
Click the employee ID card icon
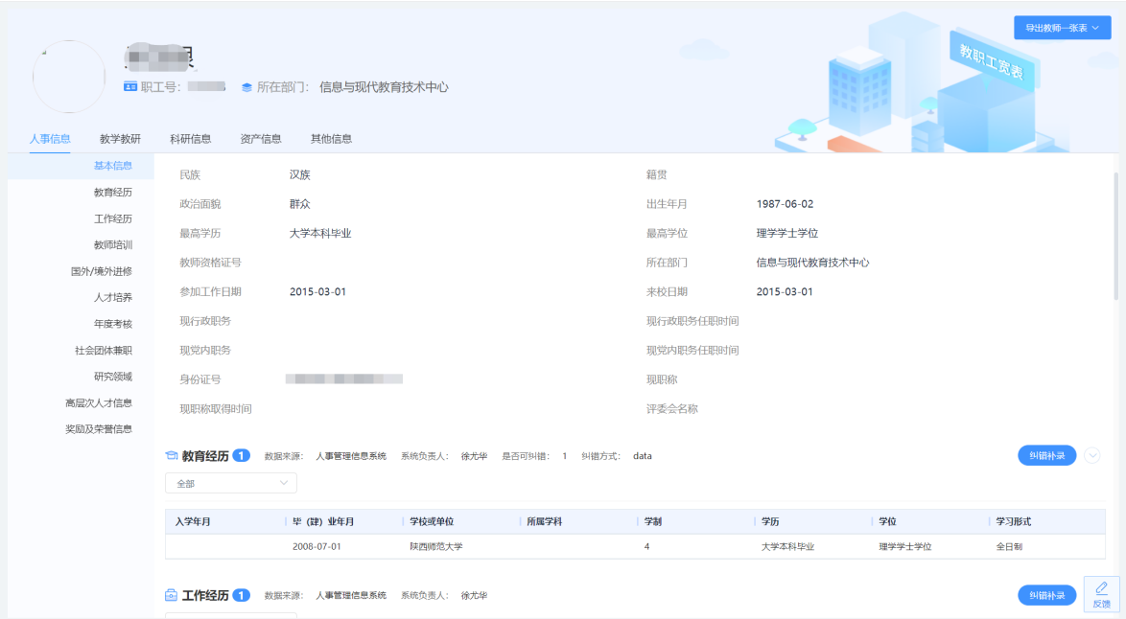pyautogui.click(x=130, y=87)
